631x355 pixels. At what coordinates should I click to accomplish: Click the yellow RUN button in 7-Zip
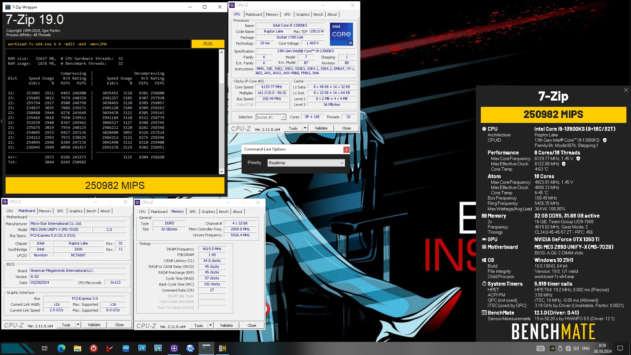tap(208, 44)
